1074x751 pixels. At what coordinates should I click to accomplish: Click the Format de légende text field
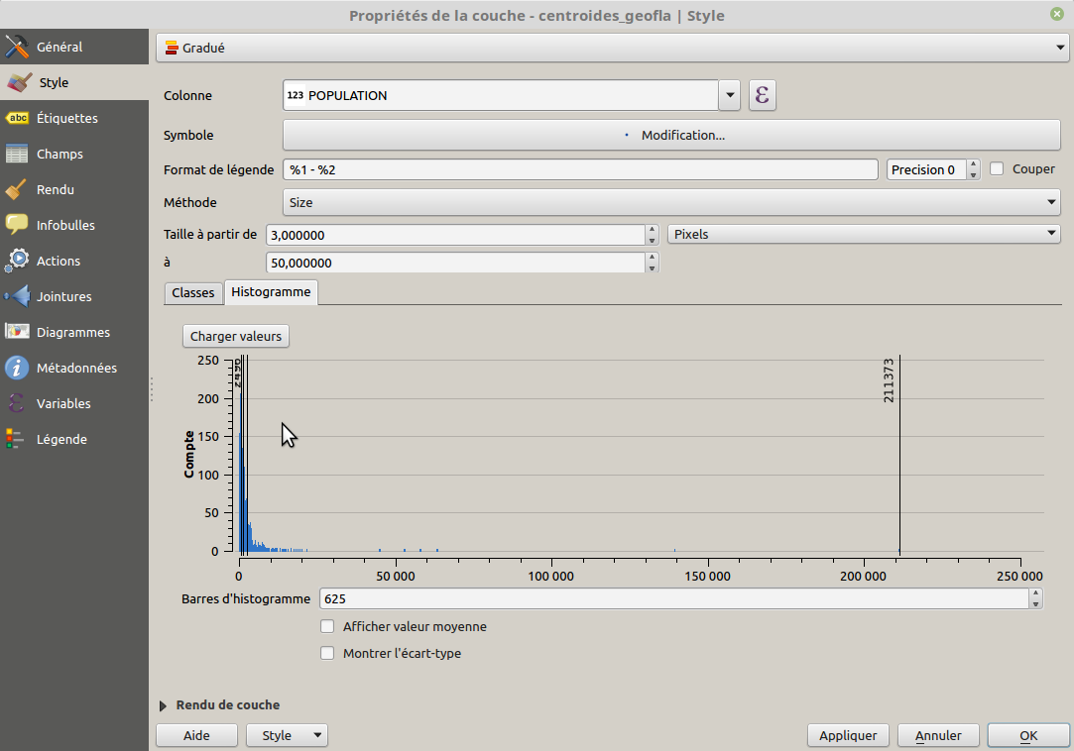click(580, 169)
